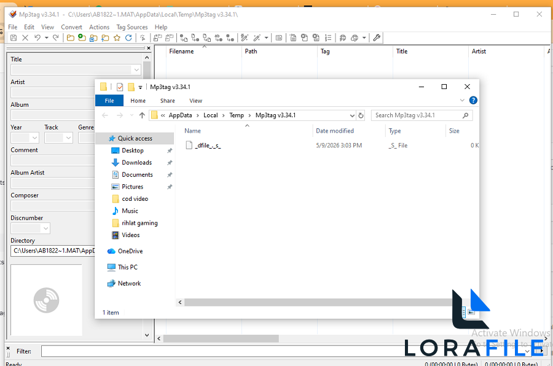Refresh the Explorer folder view

[x=361, y=115]
